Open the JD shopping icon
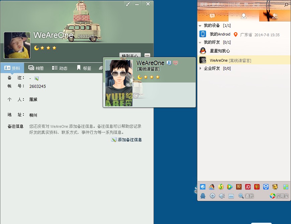This screenshot has height=224, width=291. point(248,186)
